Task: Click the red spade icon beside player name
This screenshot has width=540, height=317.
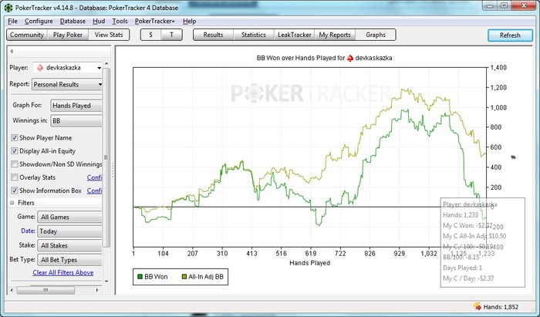Action: point(40,68)
